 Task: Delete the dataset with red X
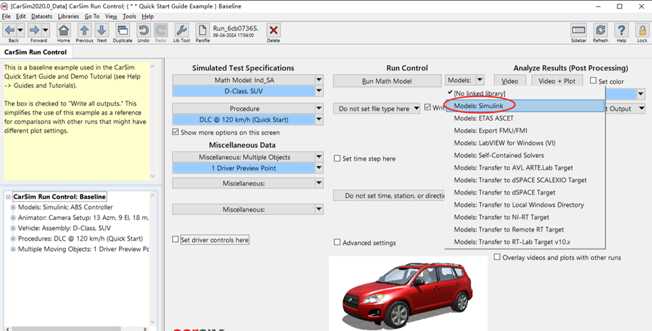click(274, 30)
